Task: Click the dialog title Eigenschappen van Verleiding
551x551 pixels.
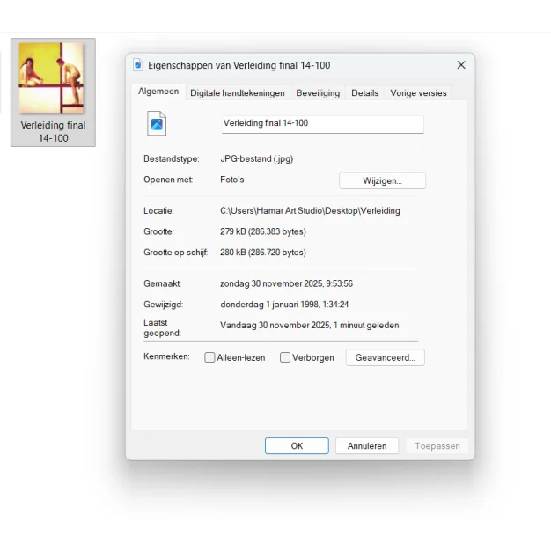Action: tap(239, 65)
